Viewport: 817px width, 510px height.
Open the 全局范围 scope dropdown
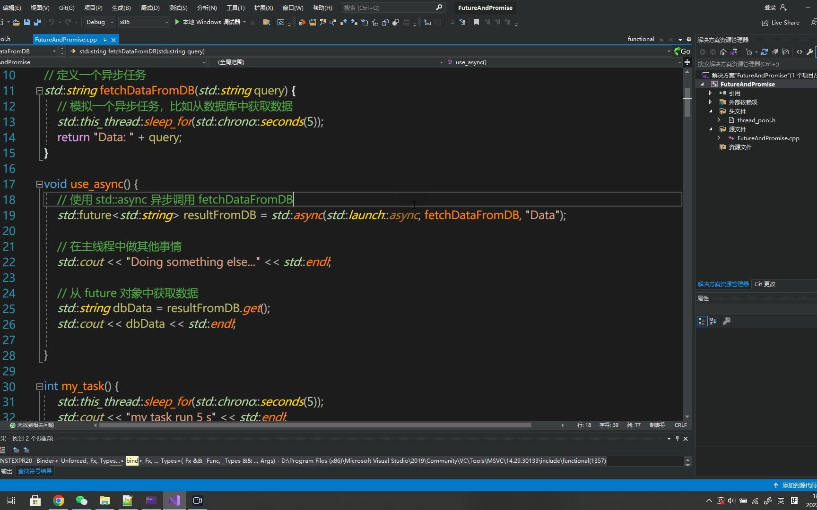[x=326, y=62]
